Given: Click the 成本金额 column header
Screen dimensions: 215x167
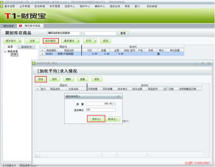Looking at the screenshot, I should [140, 89].
